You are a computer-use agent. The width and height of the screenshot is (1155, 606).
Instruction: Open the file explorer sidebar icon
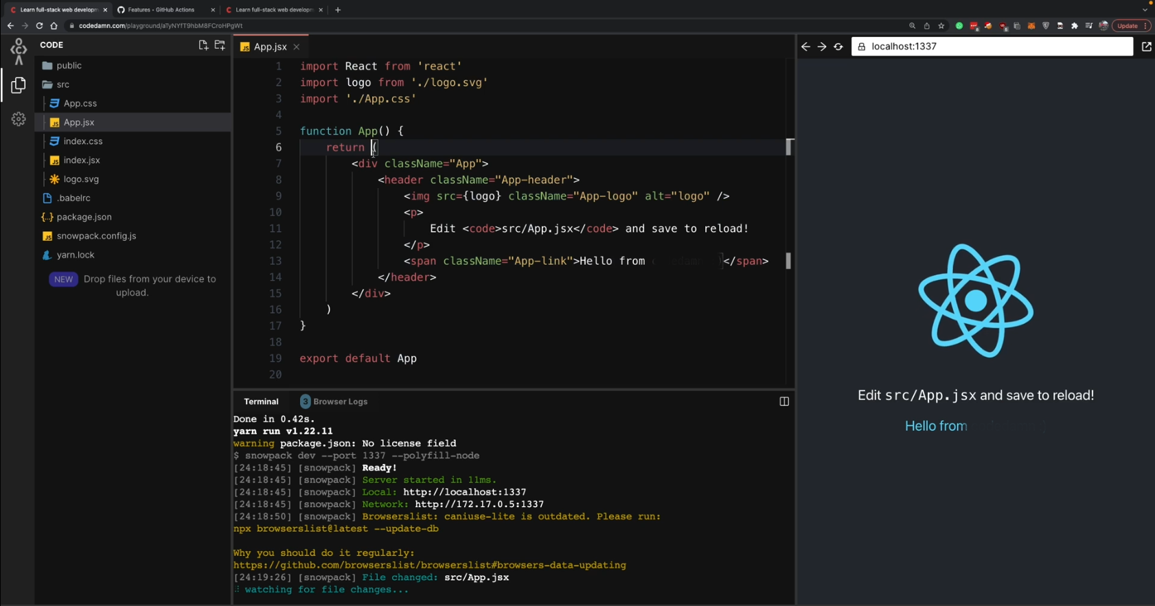coord(19,85)
